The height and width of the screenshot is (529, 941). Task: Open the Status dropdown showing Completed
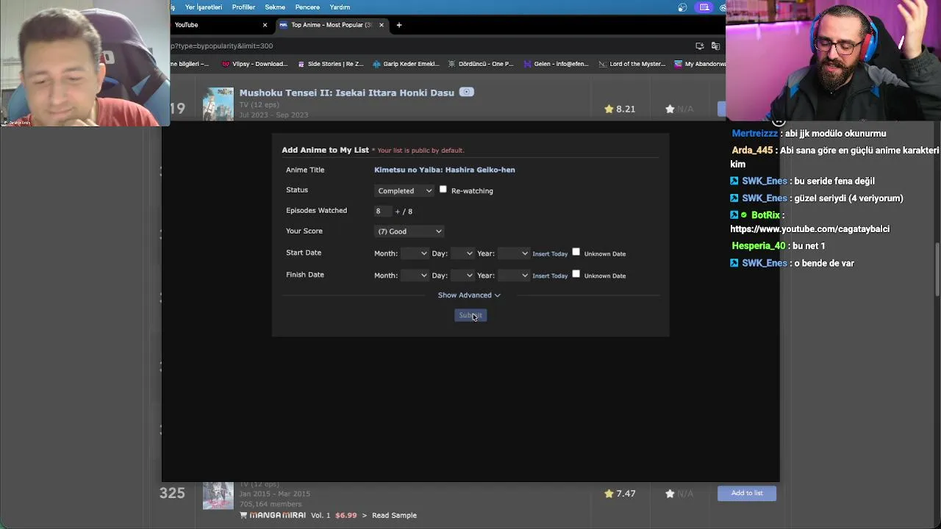point(404,190)
